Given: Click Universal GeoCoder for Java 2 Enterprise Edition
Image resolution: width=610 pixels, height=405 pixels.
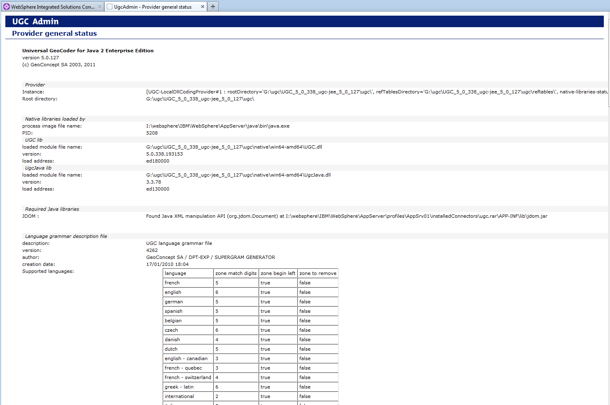Looking at the screenshot, I should tap(88, 51).
